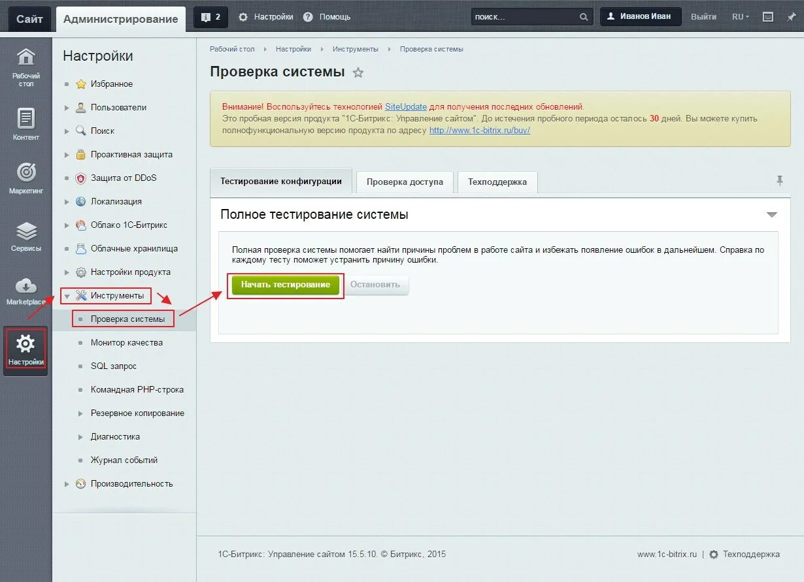Open the www.1c-bitrix.ru/buy/ link

pyautogui.click(x=480, y=130)
